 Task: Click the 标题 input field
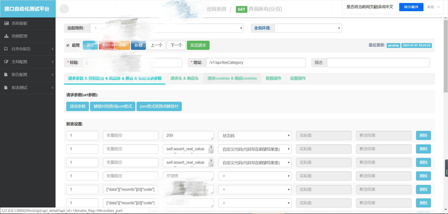(132, 63)
